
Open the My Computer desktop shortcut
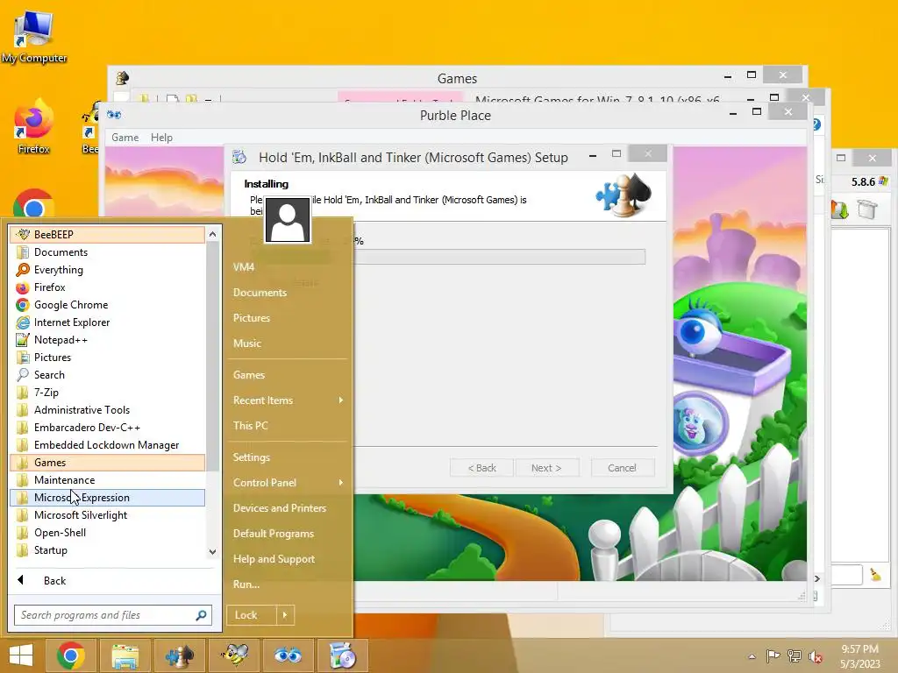click(34, 37)
